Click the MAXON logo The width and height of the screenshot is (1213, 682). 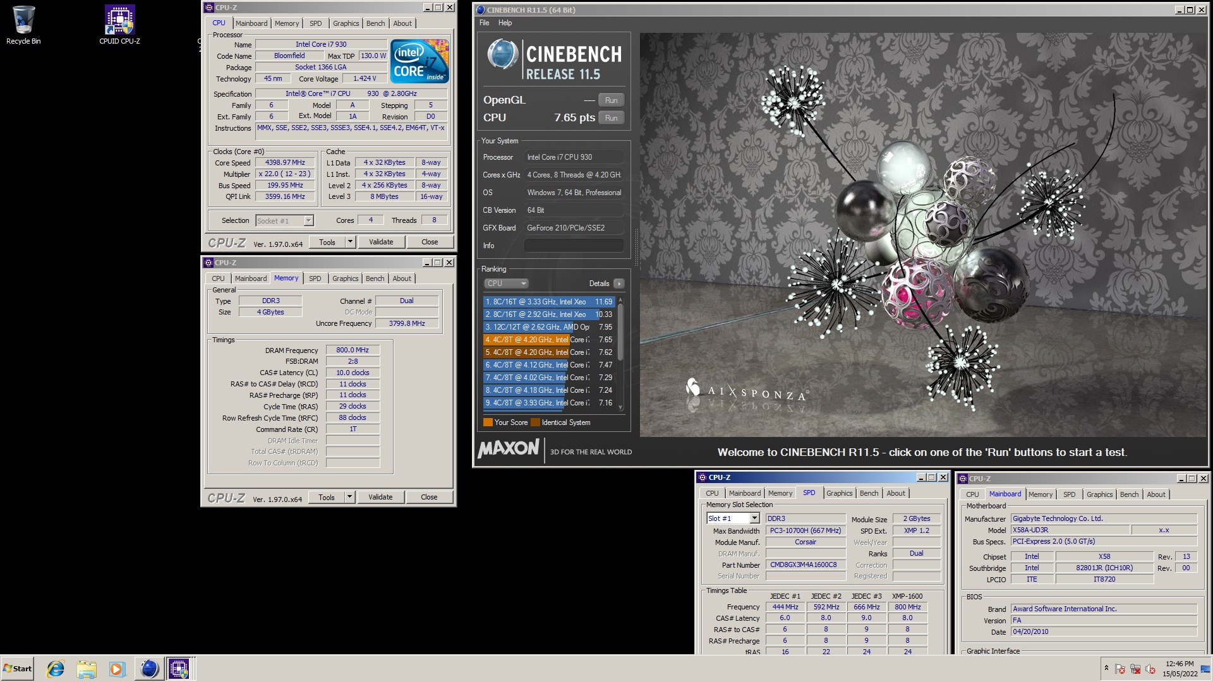coord(509,449)
